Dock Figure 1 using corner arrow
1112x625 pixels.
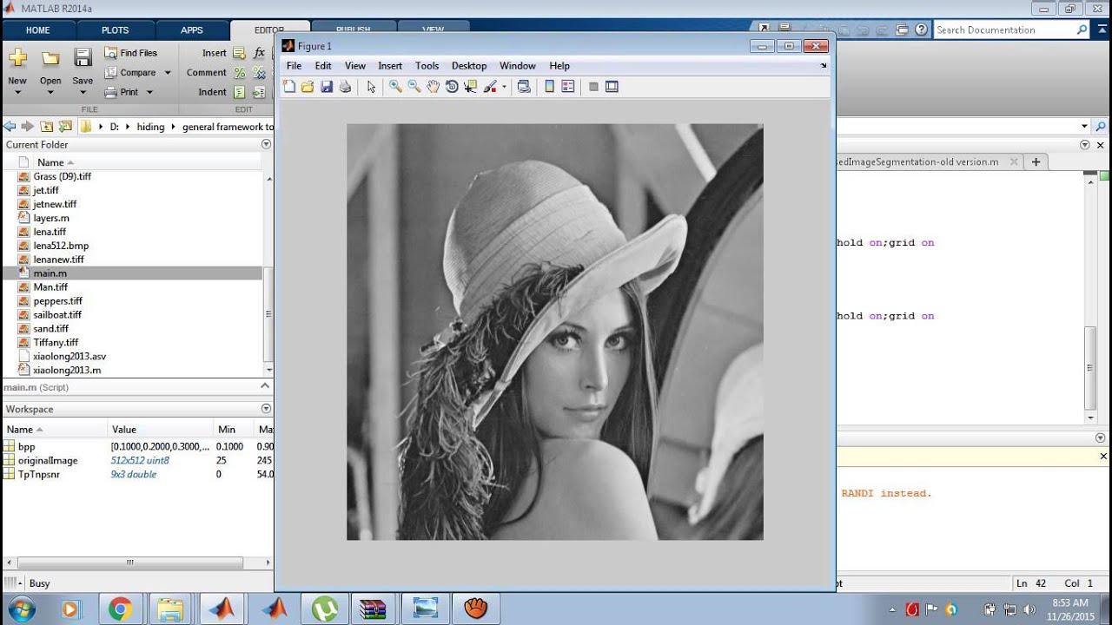point(824,66)
